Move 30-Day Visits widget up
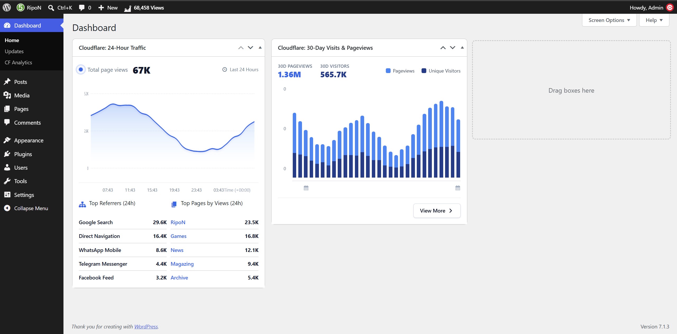The image size is (677, 334). pos(443,48)
